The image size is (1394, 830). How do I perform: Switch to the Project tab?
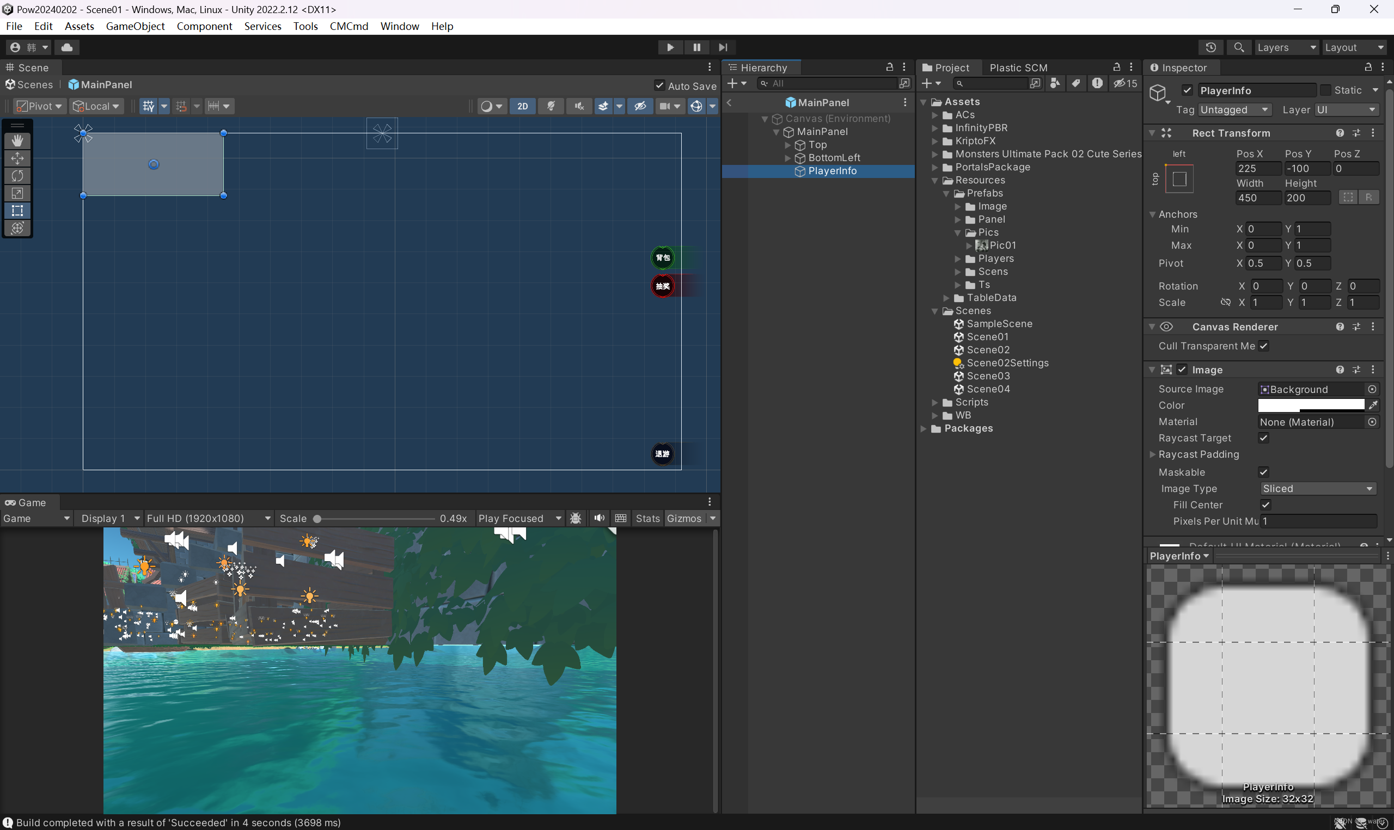pos(951,67)
